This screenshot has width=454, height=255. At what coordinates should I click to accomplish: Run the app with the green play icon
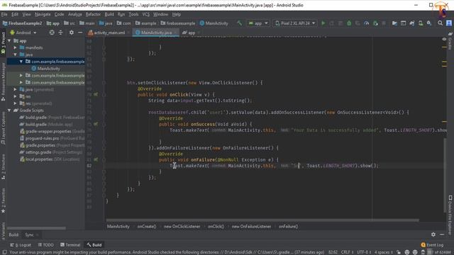click(323, 23)
